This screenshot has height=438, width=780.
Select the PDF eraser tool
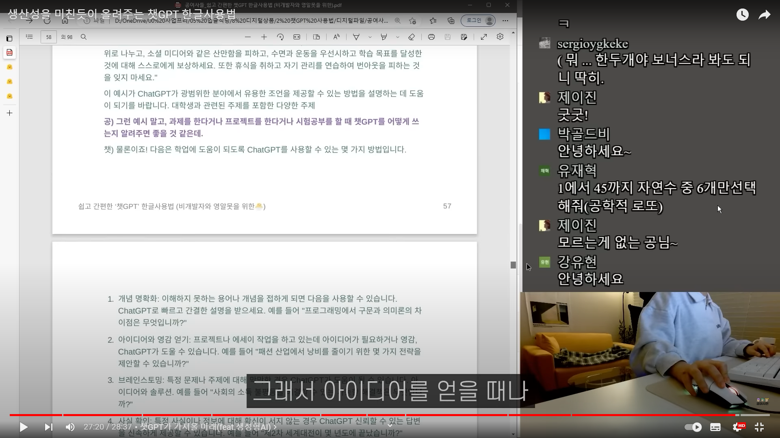point(412,37)
